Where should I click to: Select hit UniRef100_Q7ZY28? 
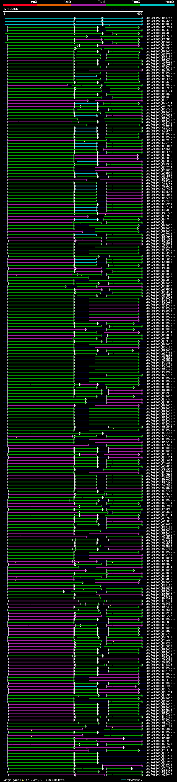[158, 54]
